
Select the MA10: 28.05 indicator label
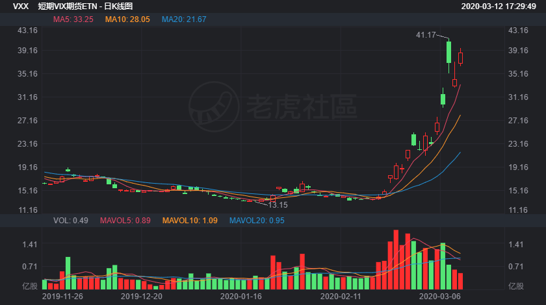(x=127, y=19)
